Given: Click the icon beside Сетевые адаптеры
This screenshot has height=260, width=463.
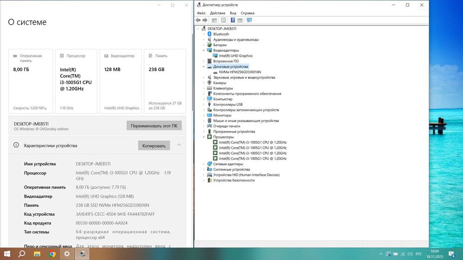Looking at the screenshot, I should click(209, 164).
